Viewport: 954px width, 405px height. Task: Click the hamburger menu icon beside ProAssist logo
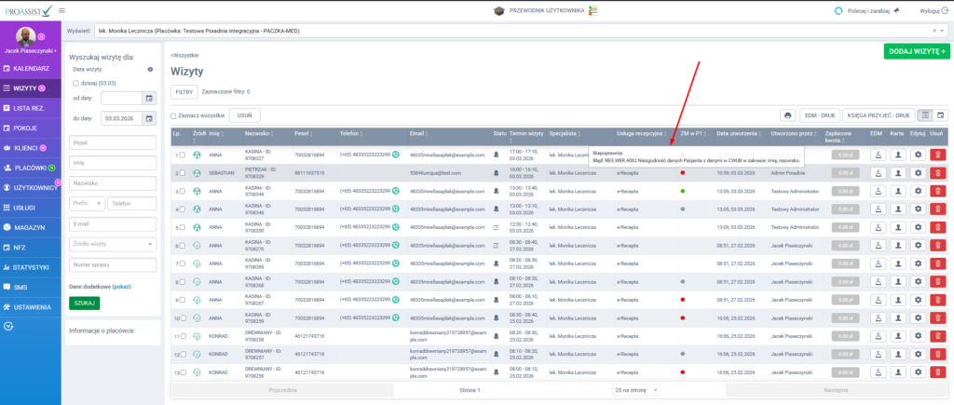(x=61, y=10)
